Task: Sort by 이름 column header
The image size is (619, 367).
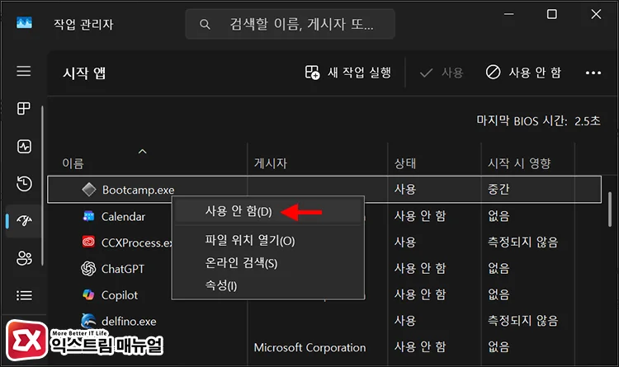Action: pos(73,163)
